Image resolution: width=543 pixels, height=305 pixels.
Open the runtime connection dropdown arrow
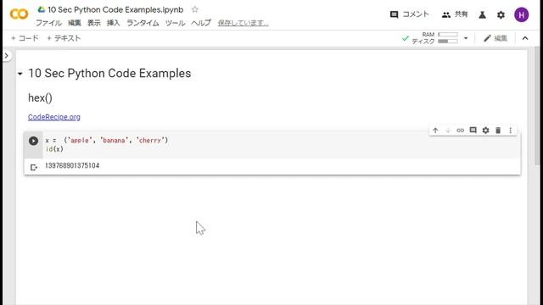coord(466,38)
